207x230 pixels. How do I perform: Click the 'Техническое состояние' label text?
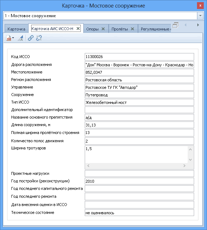click(x=33, y=212)
